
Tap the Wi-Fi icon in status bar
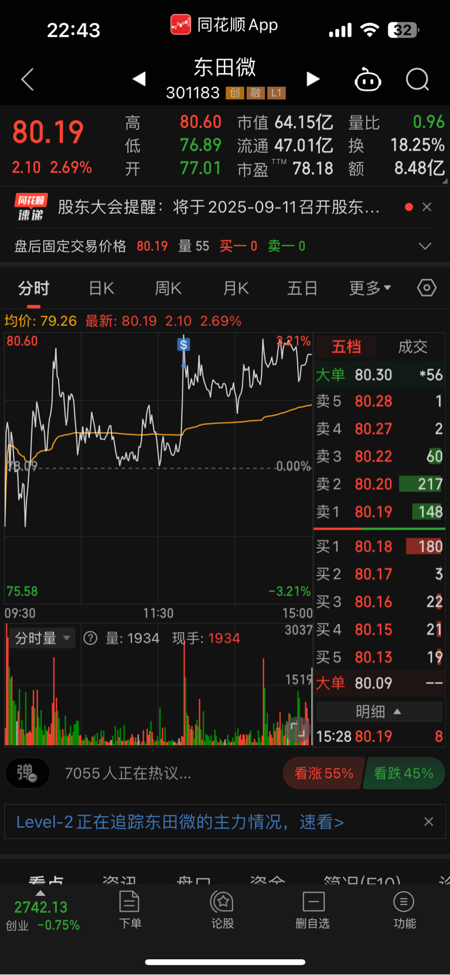tap(369, 30)
